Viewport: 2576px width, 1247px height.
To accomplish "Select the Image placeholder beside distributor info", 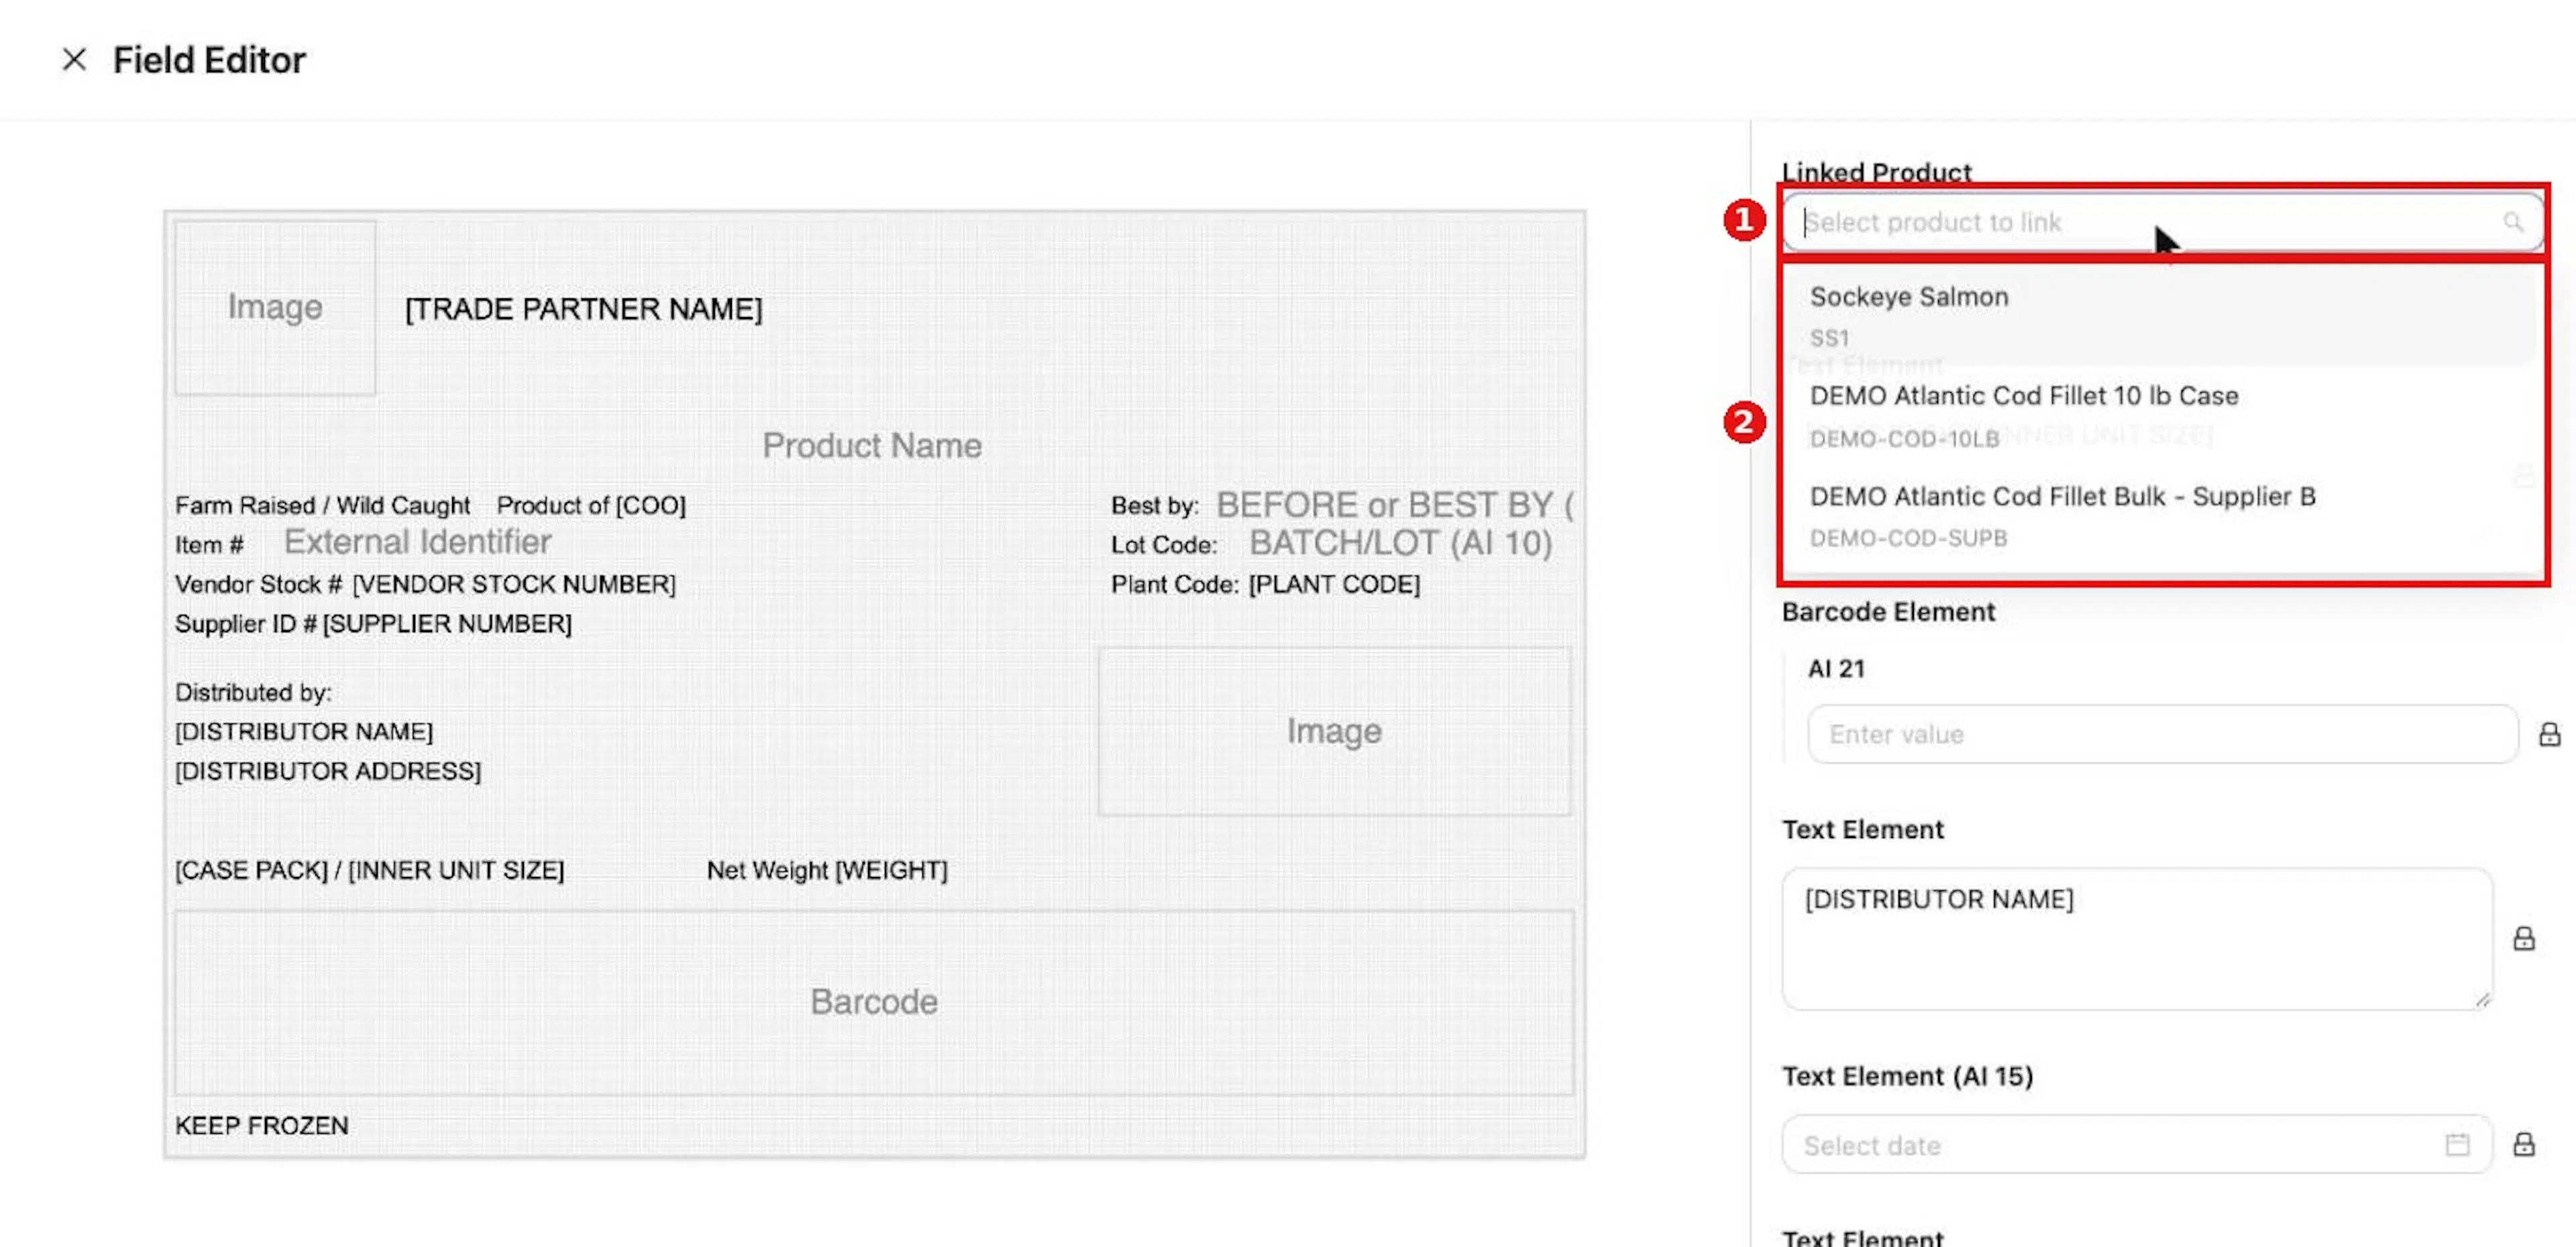I will coord(1334,731).
